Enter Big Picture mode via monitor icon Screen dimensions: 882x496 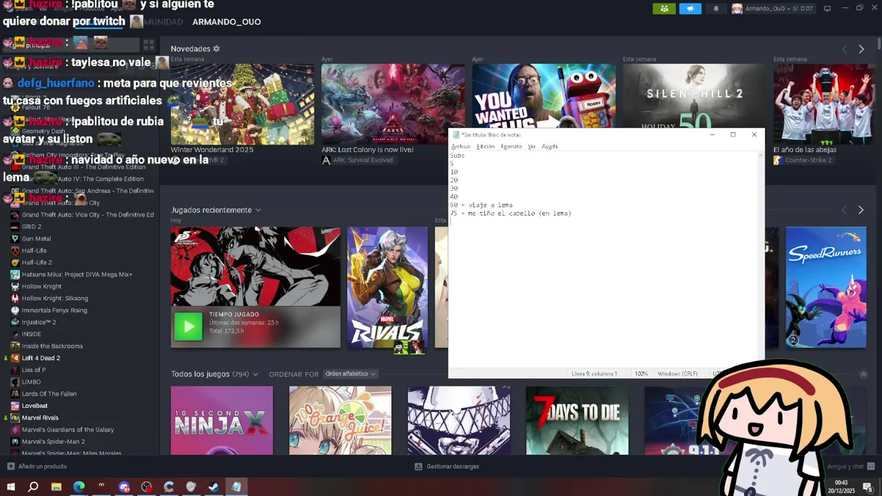click(x=828, y=8)
